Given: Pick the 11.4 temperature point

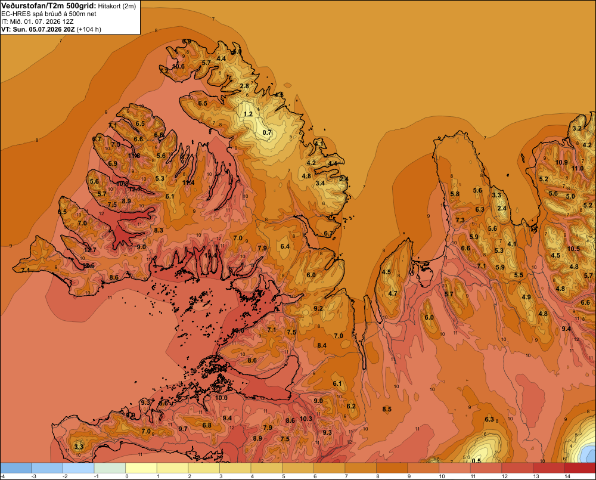Looking at the screenshot, I should coord(188,182).
